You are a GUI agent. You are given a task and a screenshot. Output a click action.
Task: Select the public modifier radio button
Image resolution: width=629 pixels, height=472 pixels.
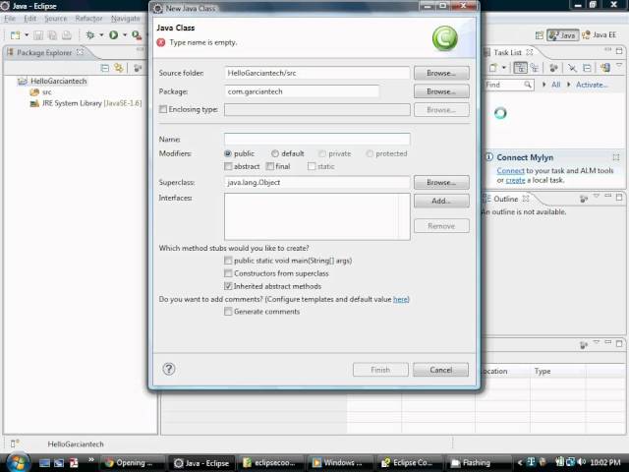[x=228, y=153]
